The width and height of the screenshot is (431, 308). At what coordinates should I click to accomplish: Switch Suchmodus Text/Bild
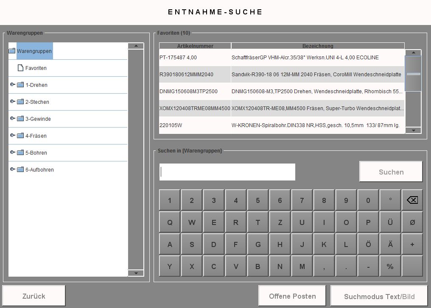pyautogui.click(x=379, y=296)
